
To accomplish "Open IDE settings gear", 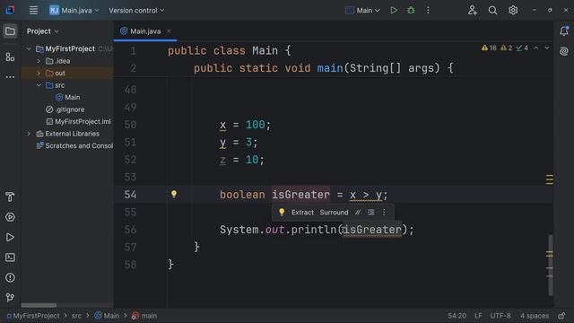I will (513, 10).
